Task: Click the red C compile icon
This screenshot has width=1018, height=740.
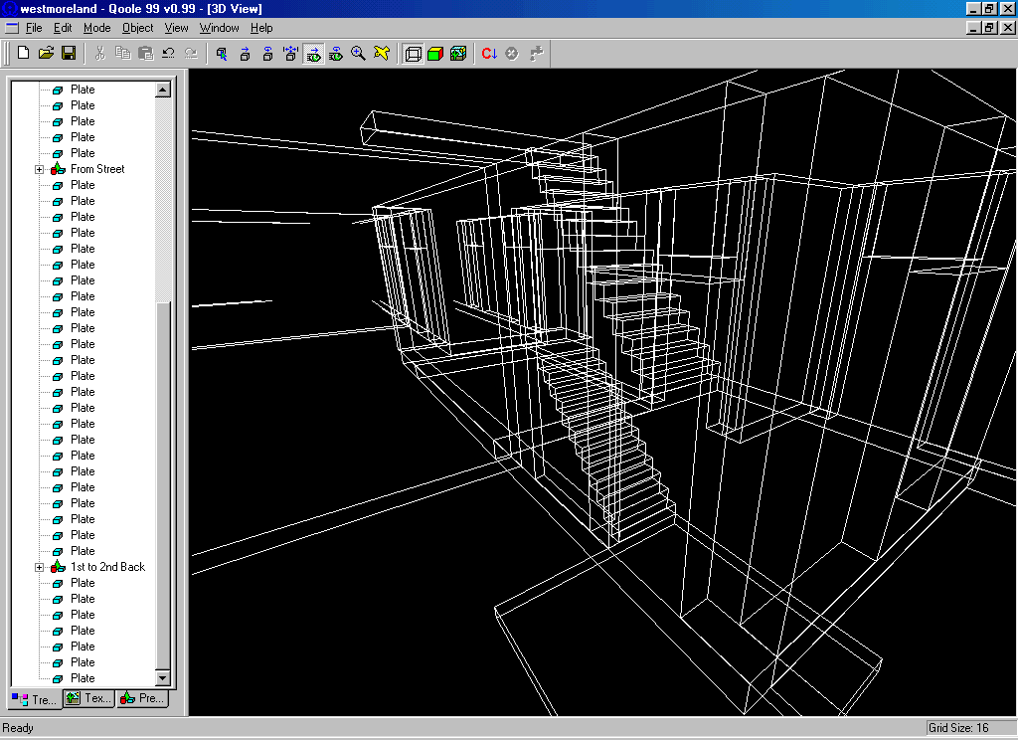Action: click(x=489, y=53)
